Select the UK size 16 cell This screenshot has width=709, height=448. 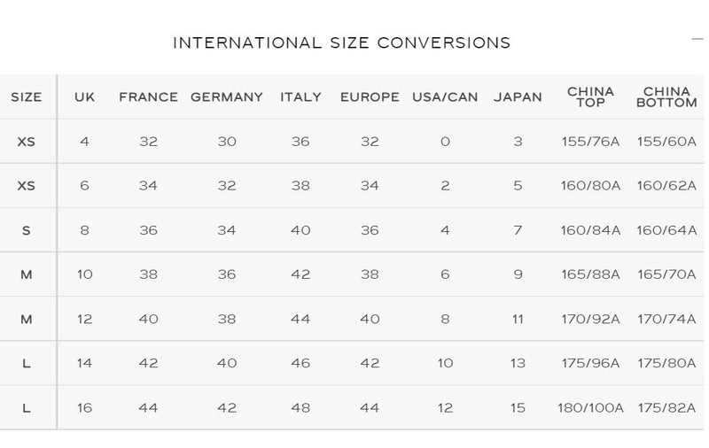(x=84, y=408)
